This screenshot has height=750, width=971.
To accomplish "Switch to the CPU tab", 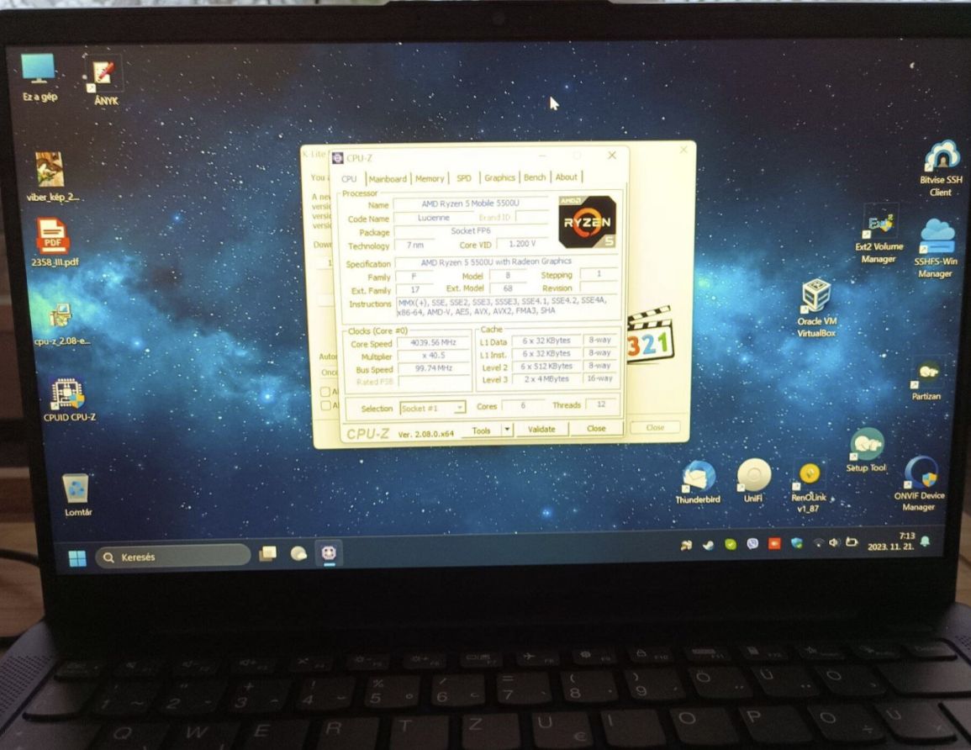I will (x=349, y=178).
